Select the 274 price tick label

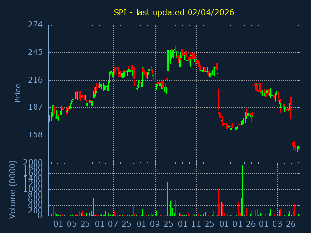[35, 25]
